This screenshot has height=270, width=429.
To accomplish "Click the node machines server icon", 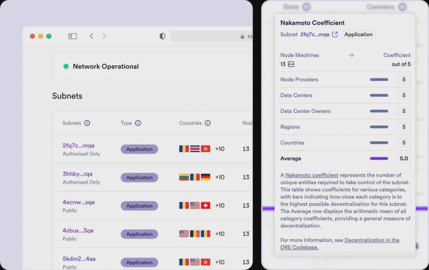I will pos(291,64).
